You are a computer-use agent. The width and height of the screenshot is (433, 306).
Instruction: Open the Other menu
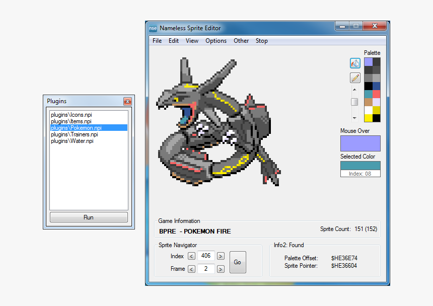(x=241, y=41)
